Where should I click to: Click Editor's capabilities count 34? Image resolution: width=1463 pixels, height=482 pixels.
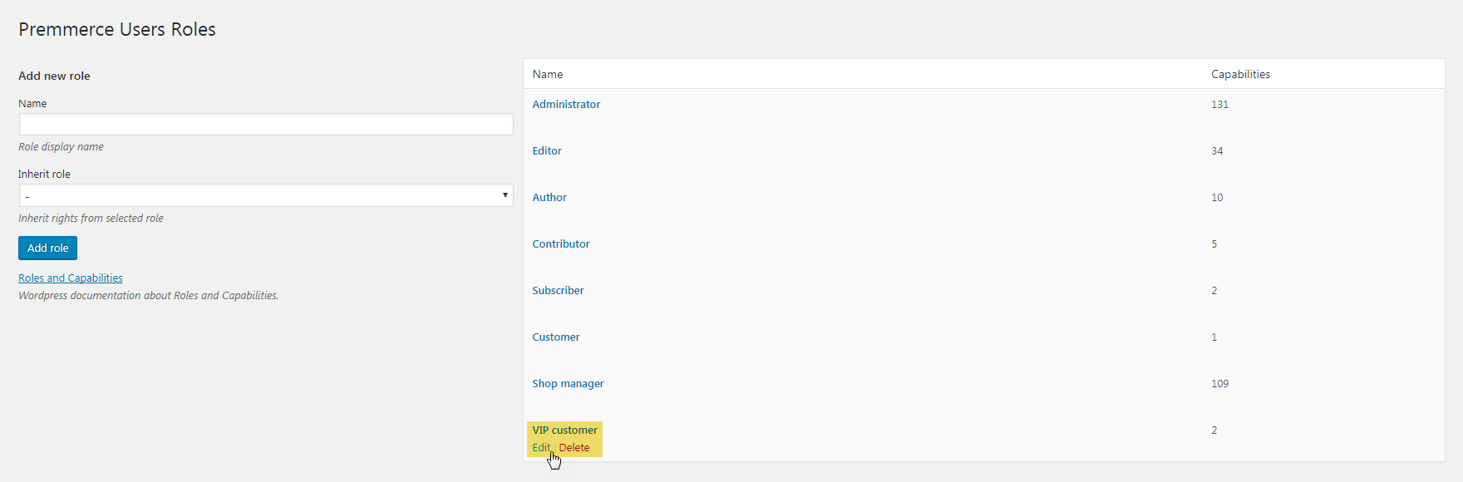pyautogui.click(x=1217, y=150)
